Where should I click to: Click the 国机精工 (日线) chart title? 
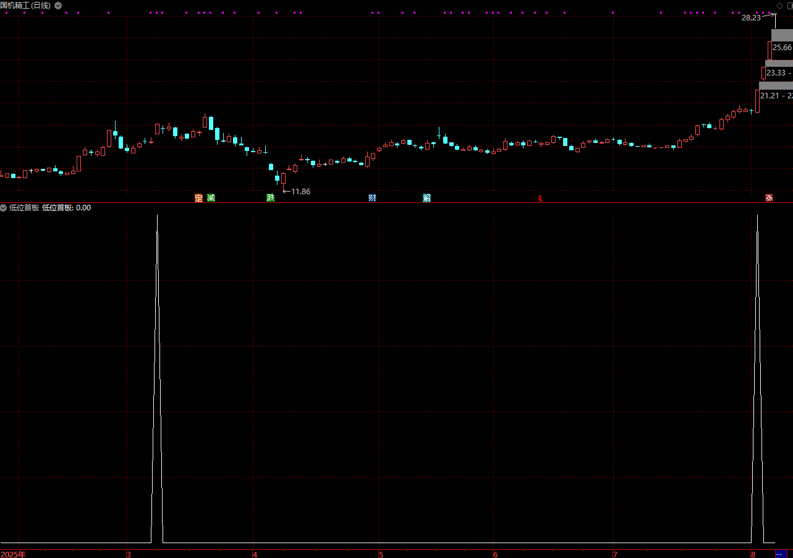point(25,6)
